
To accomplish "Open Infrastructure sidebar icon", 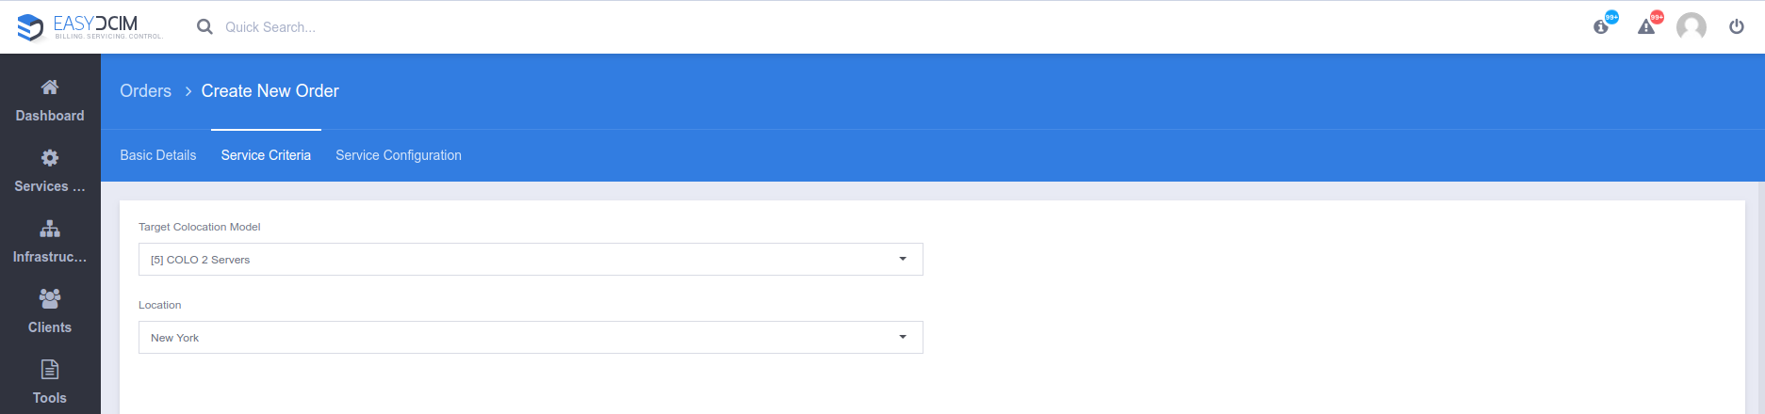I will (x=50, y=229).
